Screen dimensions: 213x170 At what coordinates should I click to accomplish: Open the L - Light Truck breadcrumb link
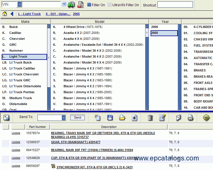(x=29, y=14)
